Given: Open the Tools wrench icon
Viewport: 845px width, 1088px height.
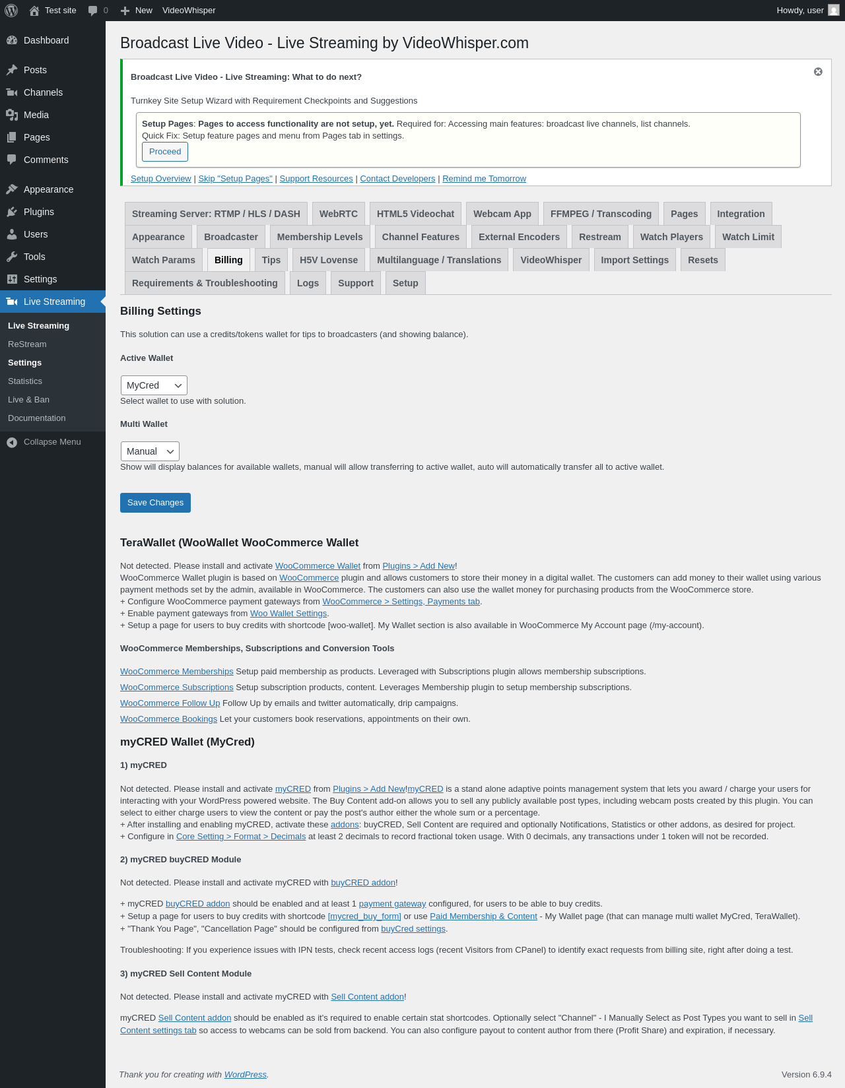Looking at the screenshot, I should click(12, 257).
